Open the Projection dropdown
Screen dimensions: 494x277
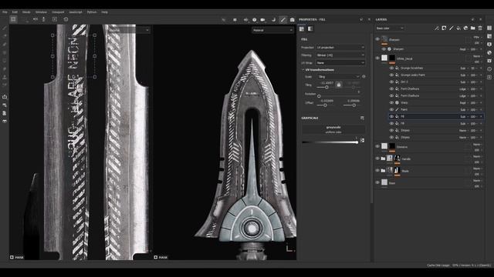pyautogui.click(x=340, y=48)
